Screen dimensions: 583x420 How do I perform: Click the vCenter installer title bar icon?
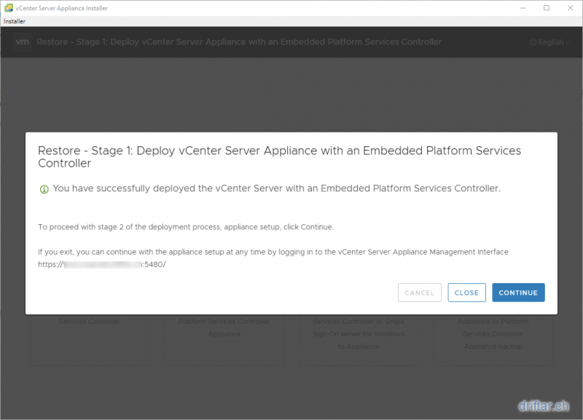[x=8, y=7]
